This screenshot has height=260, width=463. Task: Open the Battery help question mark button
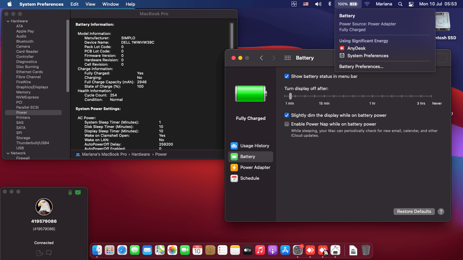pos(441,212)
